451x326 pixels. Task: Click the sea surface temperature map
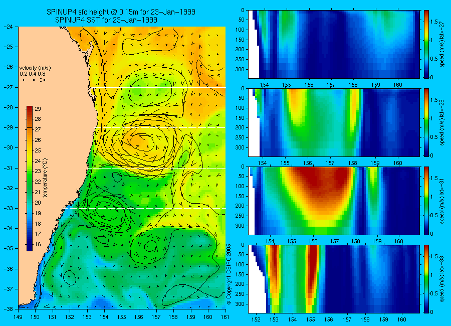[122, 168]
